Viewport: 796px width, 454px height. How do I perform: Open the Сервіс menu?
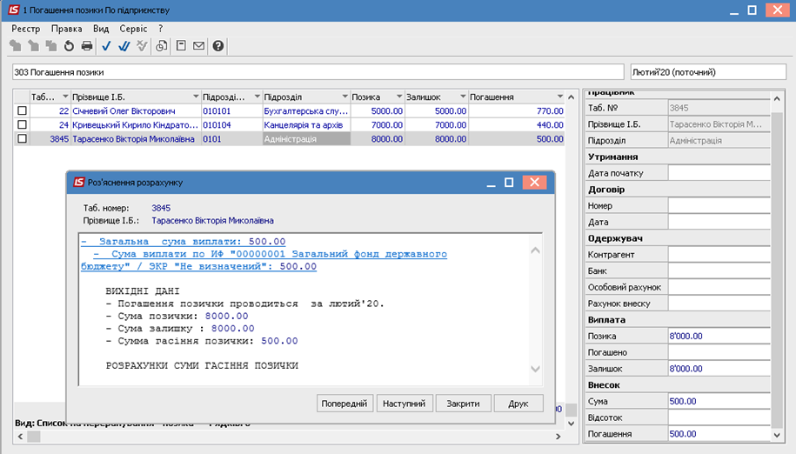133,29
